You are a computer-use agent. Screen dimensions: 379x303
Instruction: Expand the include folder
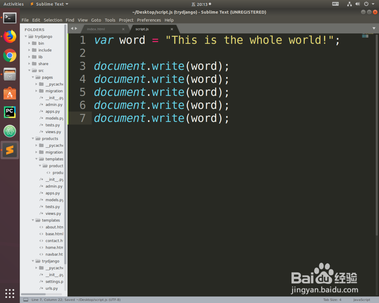pyautogui.click(x=29, y=50)
